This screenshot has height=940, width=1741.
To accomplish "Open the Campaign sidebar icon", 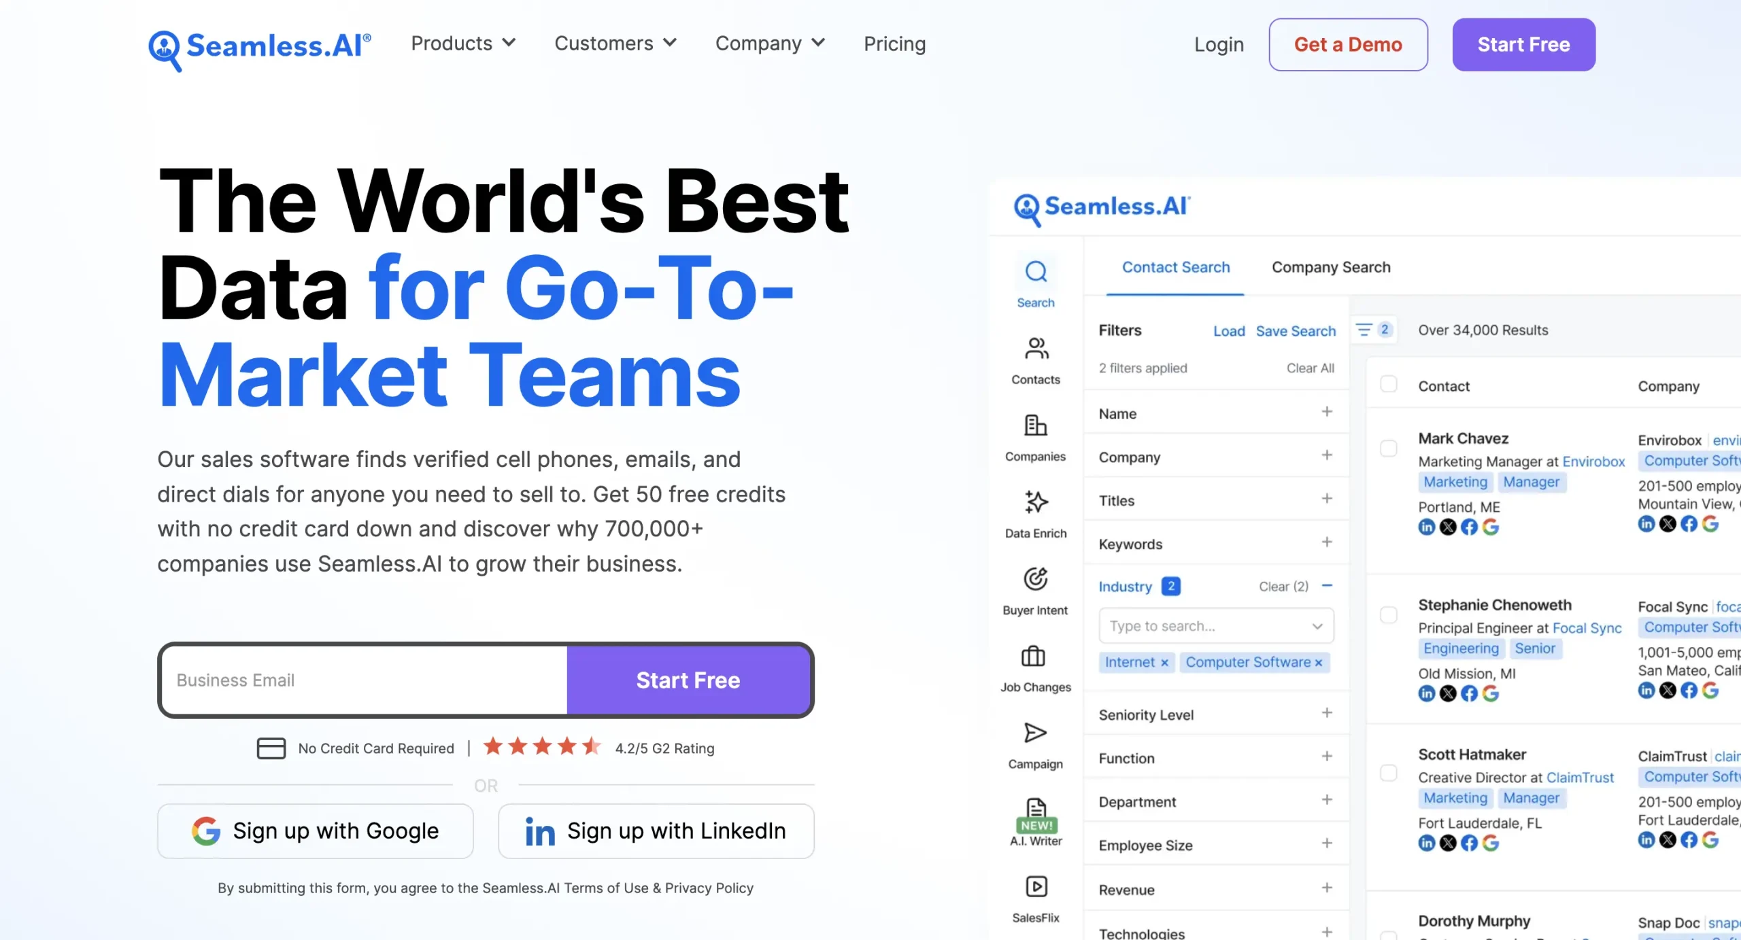I will (x=1035, y=746).
